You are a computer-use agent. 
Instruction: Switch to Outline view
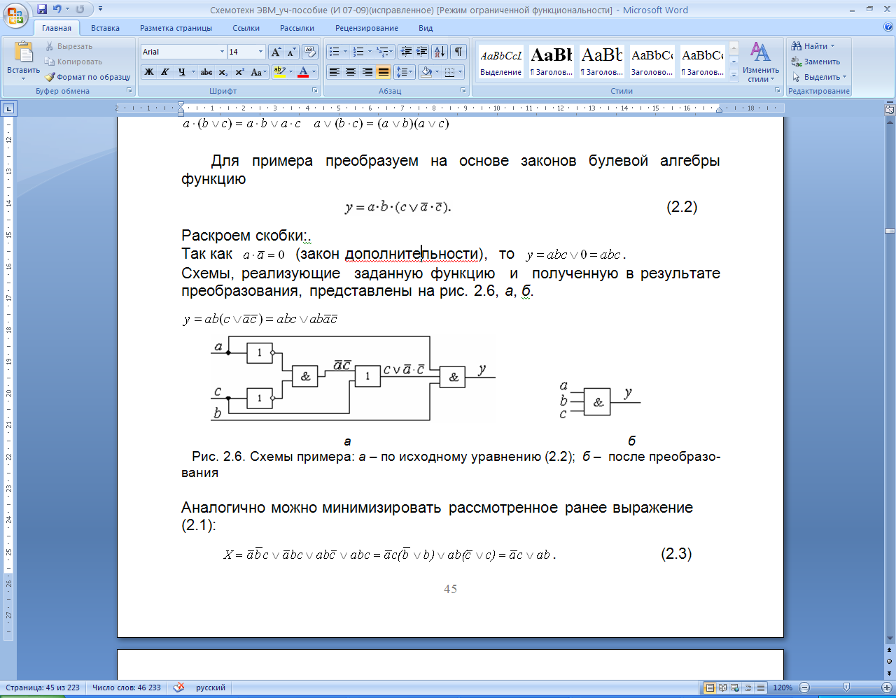pyautogui.click(x=748, y=688)
